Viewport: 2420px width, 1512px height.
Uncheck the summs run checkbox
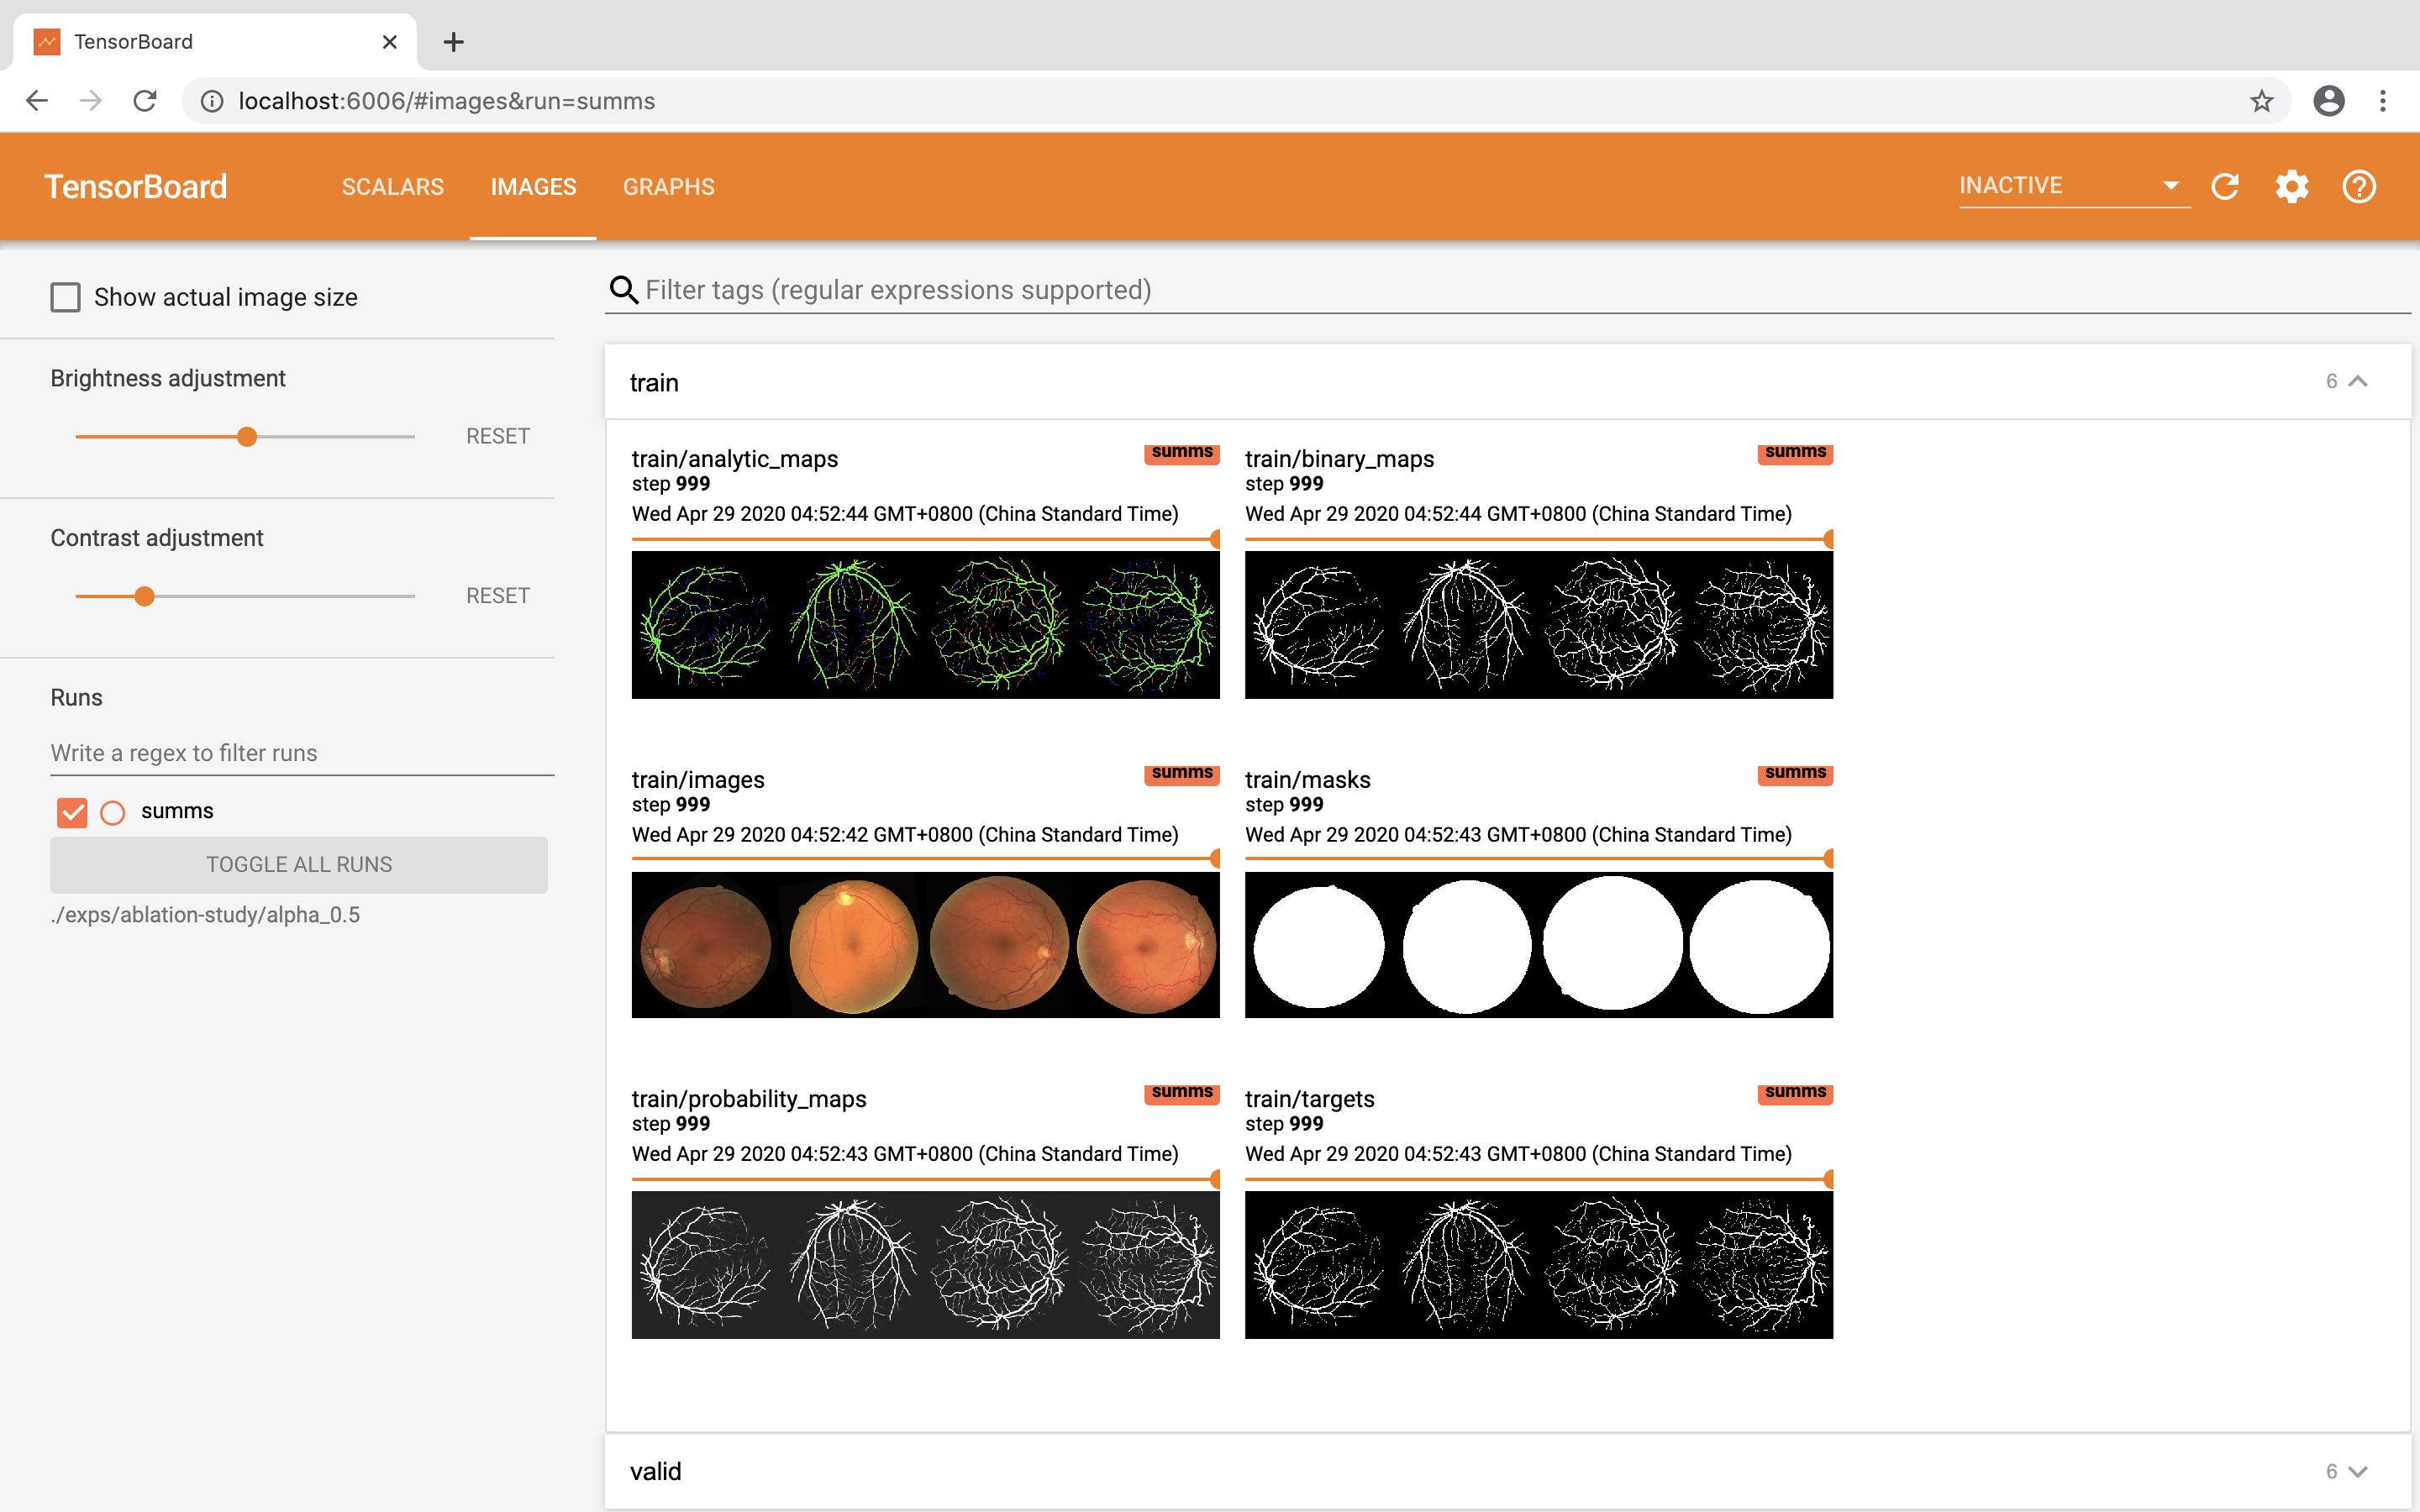[x=72, y=812]
